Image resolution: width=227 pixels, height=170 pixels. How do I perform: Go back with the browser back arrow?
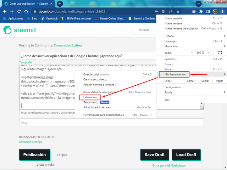[x=5, y=12]
